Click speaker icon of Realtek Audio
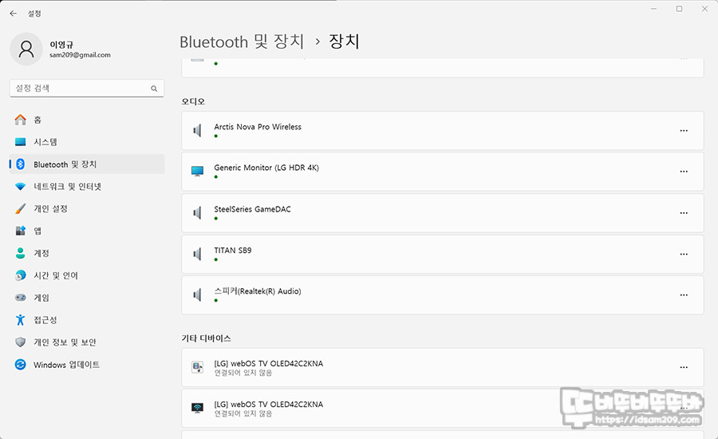This screenshot has width=718, height=439. 197,295
